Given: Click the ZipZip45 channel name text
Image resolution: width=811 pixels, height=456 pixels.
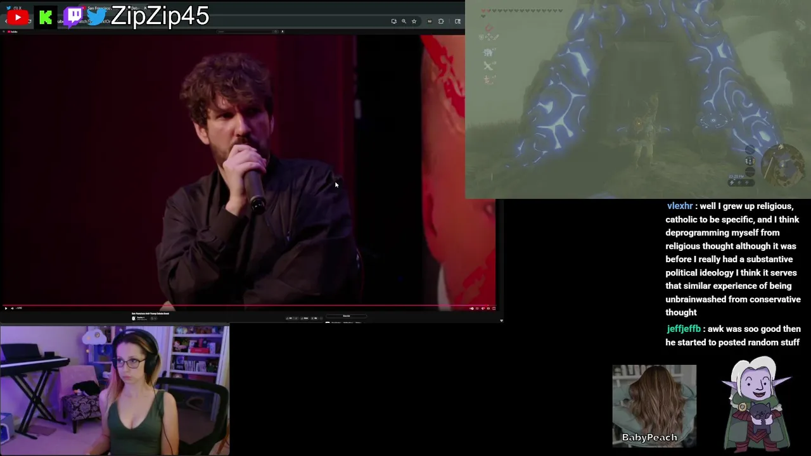Looking at the screenshot, I should pyautogui.click(x=160, y=16).
